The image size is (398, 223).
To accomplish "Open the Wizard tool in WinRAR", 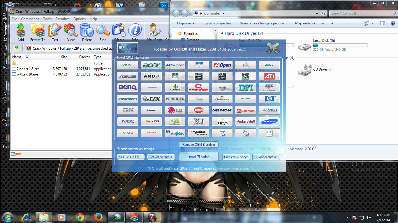I will coord(119,33).
